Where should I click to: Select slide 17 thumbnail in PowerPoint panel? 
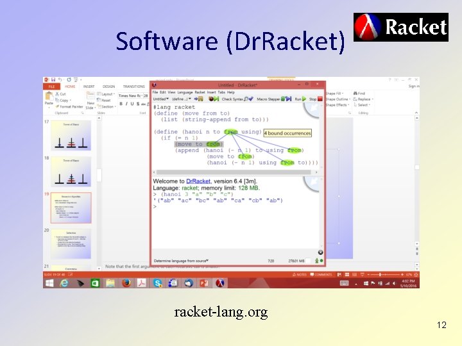(71, 135)
